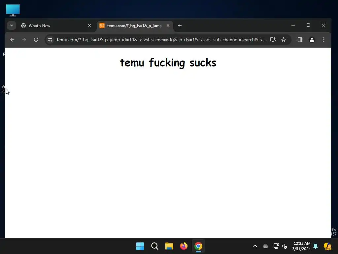Go back to previous page
Image resolution: width=338 pixels, height=254 pixels.
point(12,40)
